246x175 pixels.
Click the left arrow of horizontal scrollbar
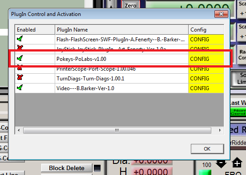coord(19,130)
